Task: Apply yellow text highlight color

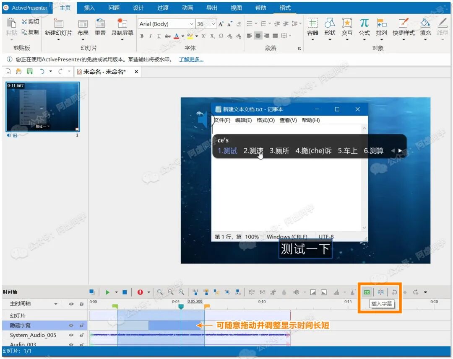Action: tap(190, 36)
